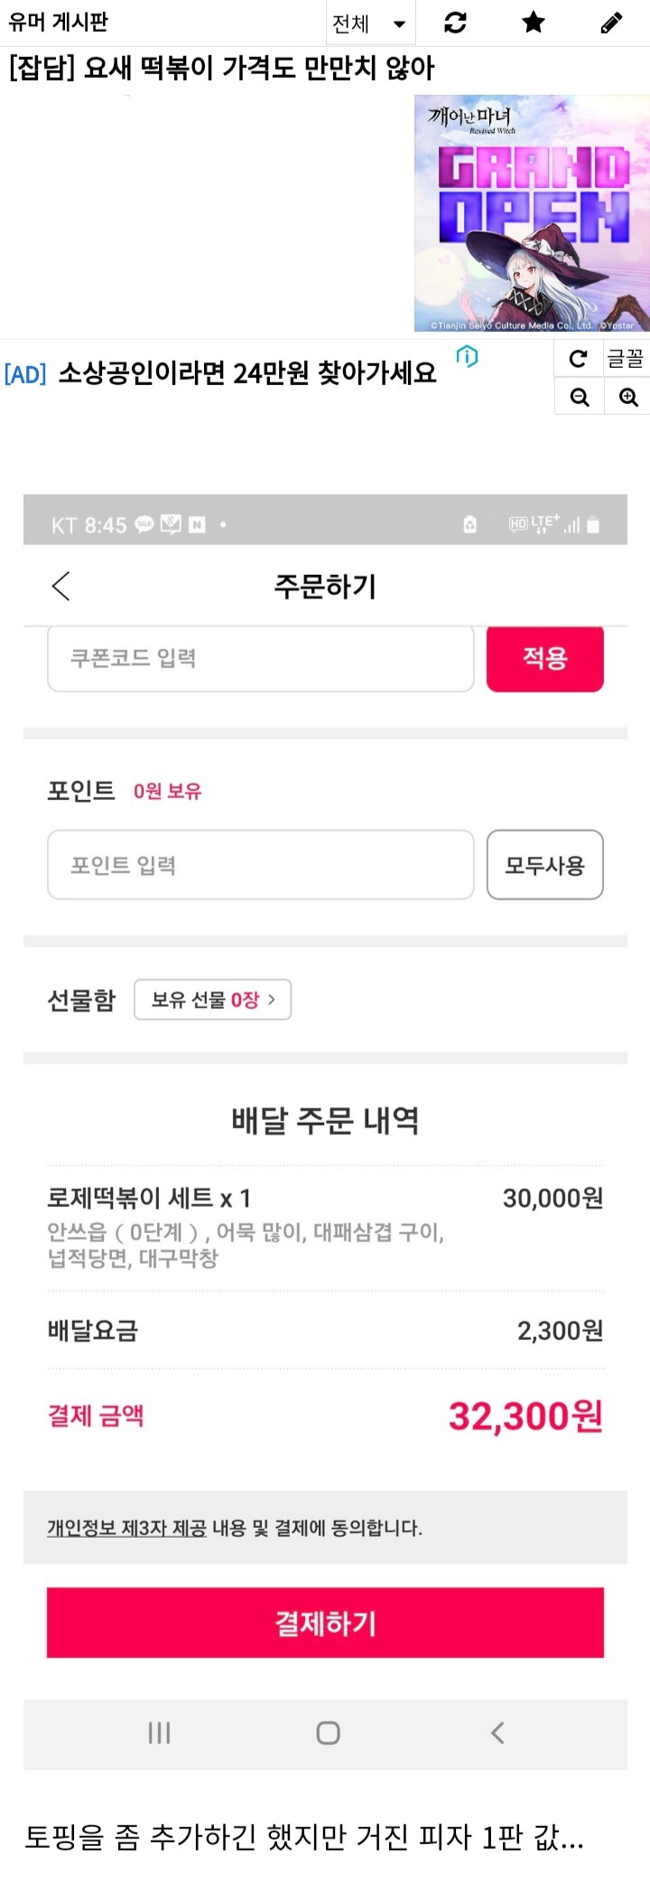Viewport: 650px width, 1902px height.
Task: Click the zoom out magnifier icon
Action: (x=580, y=397)
